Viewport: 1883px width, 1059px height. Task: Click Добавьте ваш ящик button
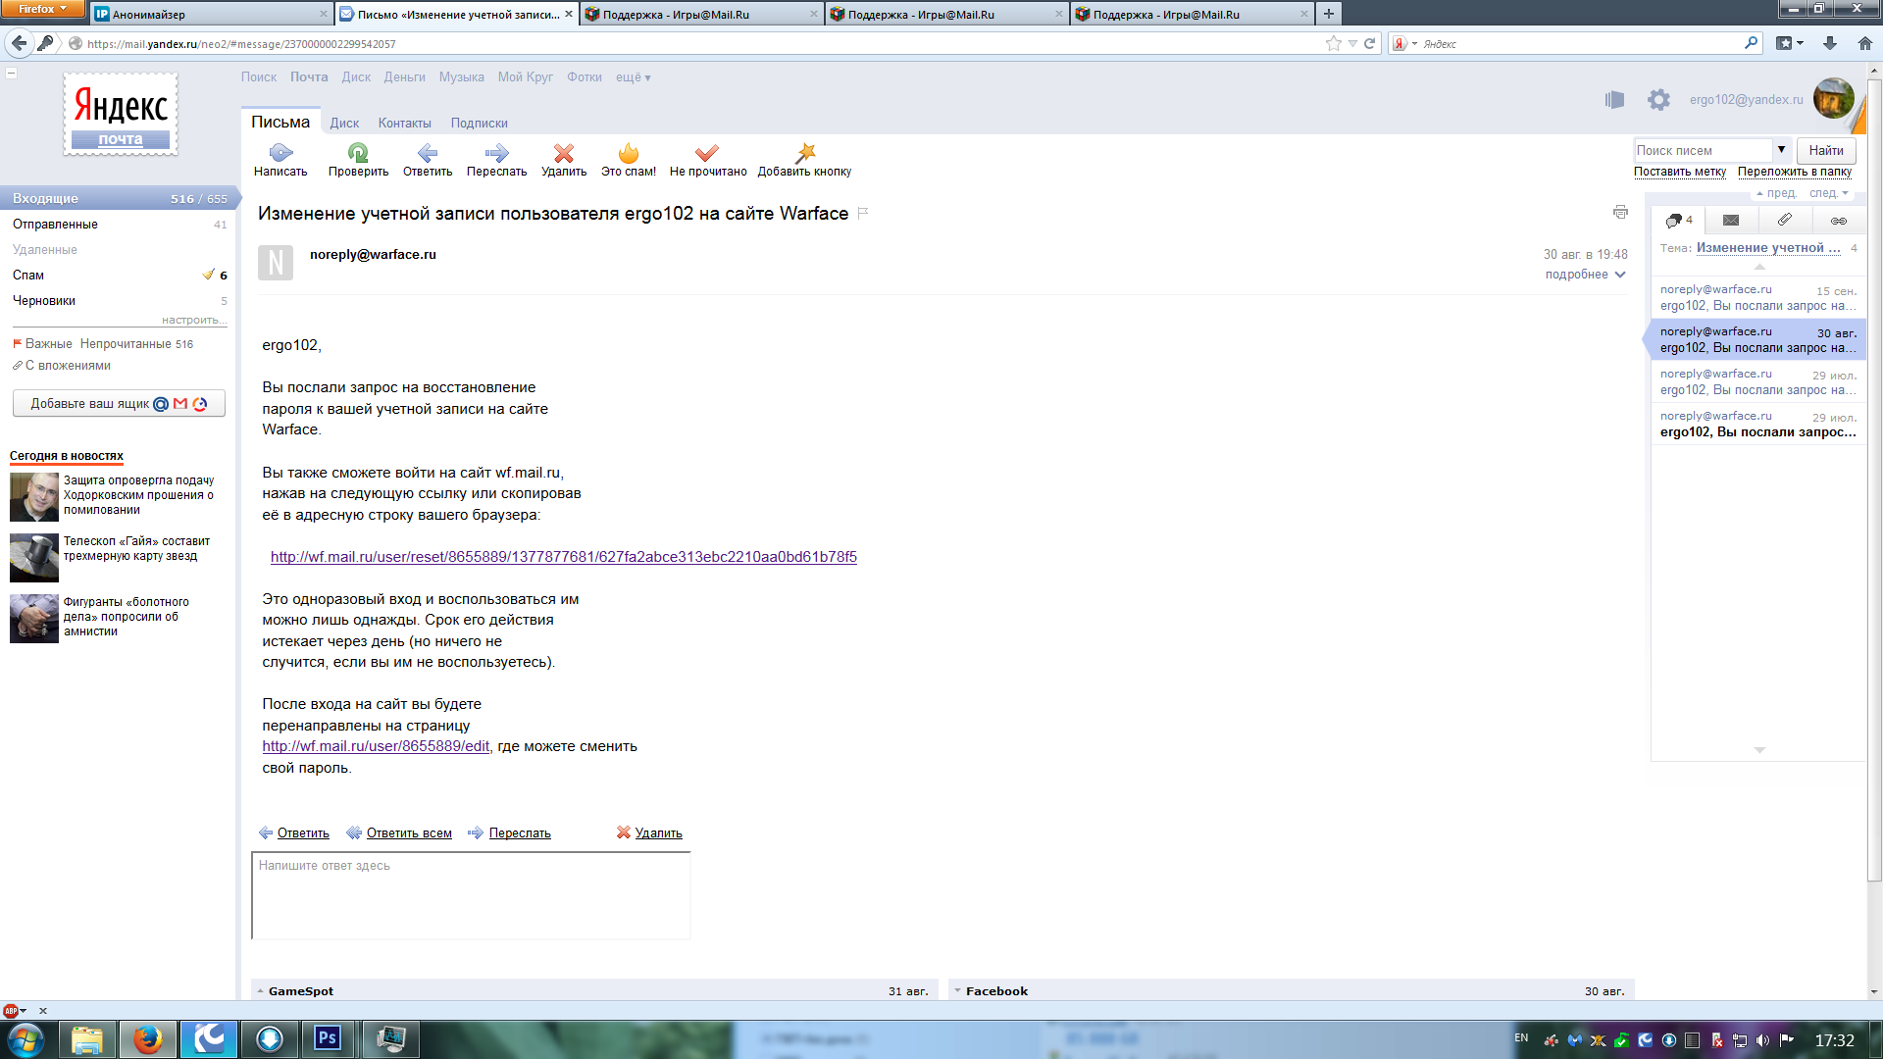tap(119, 403)
